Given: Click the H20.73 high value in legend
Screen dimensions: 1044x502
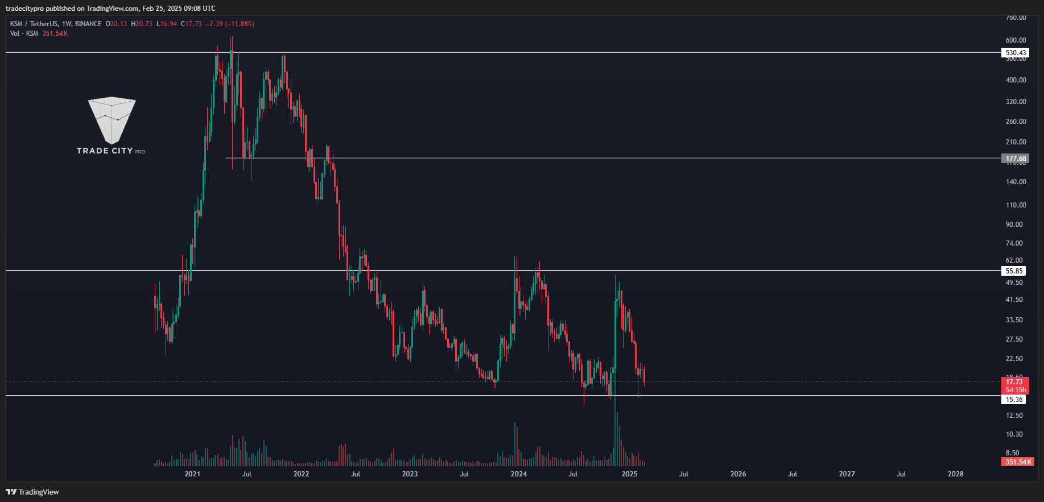Looking at the screenshot, I should (x=142, y=24).
